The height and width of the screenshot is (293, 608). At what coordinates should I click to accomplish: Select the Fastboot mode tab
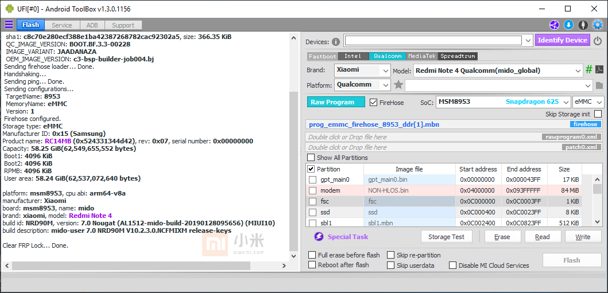[x=323, y=56]
